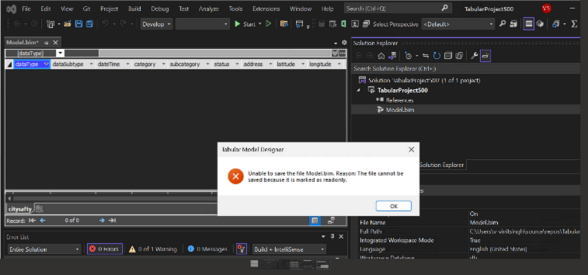The height and width of the screenshot is (275, 588).
Task: Click Solution Explorer Collapse All icon
Action: [x=448, y=56]
